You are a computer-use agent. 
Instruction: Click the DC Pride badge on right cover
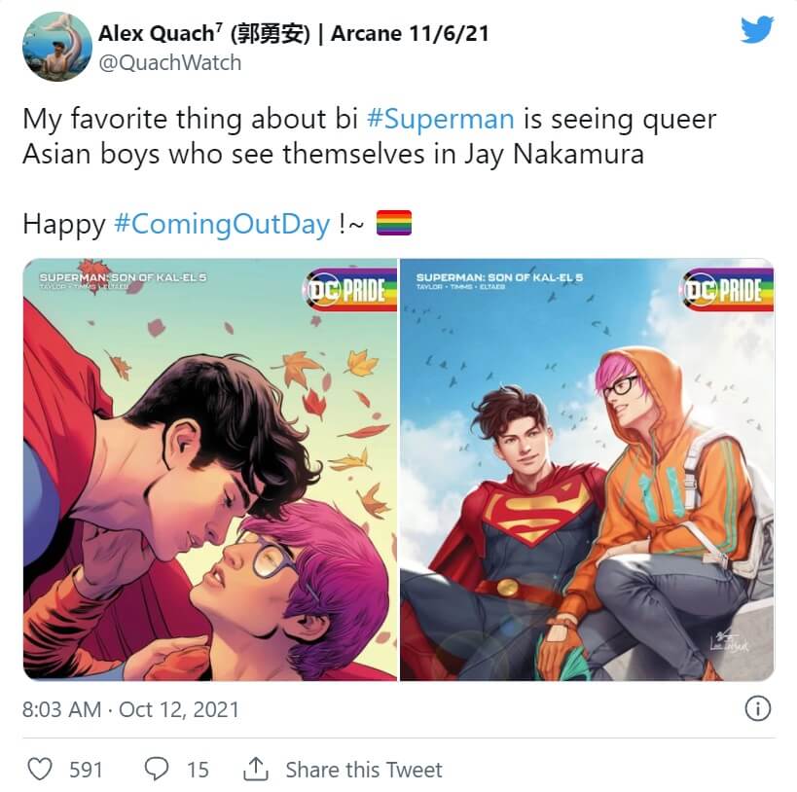pos(727,291)
